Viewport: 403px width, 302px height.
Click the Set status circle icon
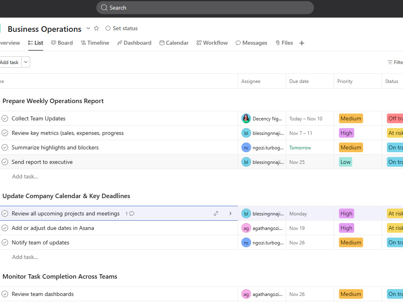tap(108, 28)
